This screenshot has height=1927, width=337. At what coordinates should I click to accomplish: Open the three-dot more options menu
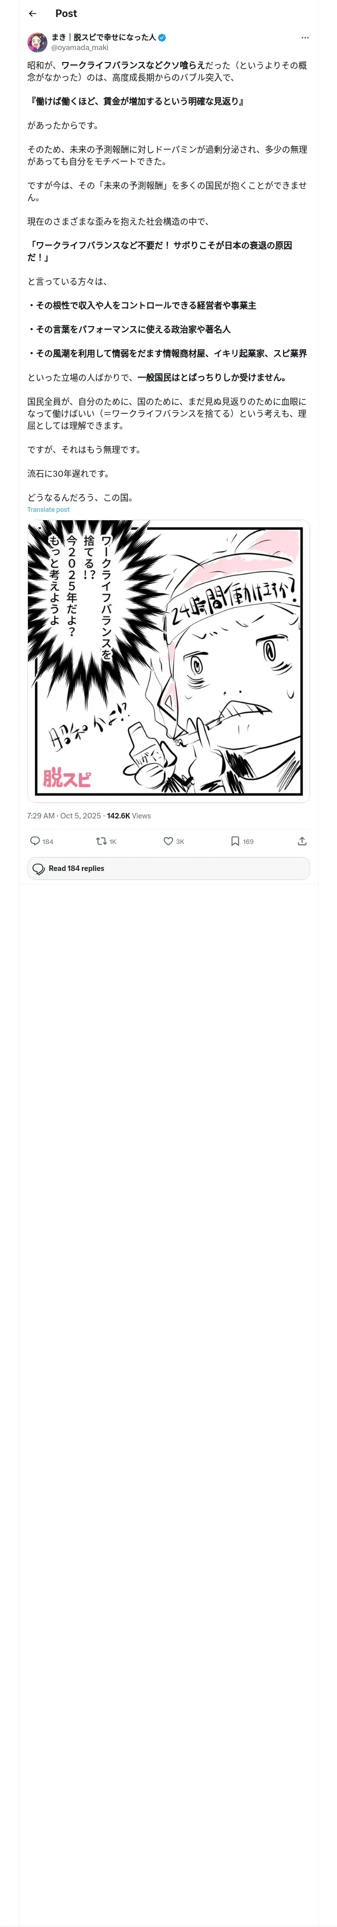tap(304, 38)
